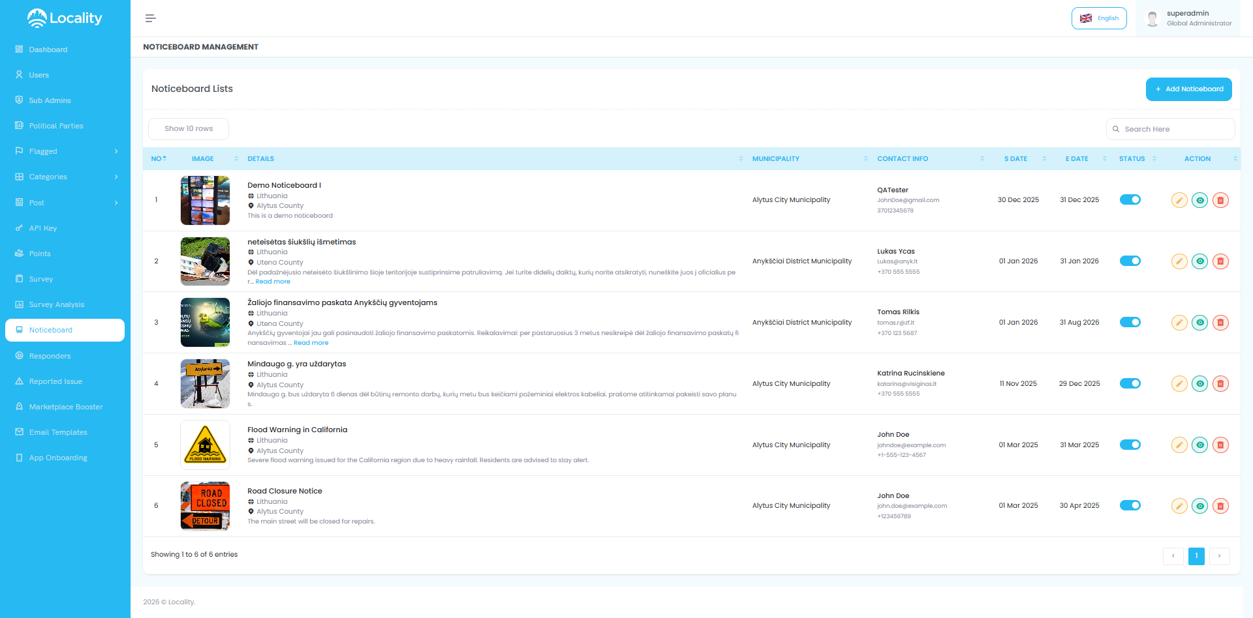
Task: Click the Flood Warning thumbnail image
Action: pos(204,445)
